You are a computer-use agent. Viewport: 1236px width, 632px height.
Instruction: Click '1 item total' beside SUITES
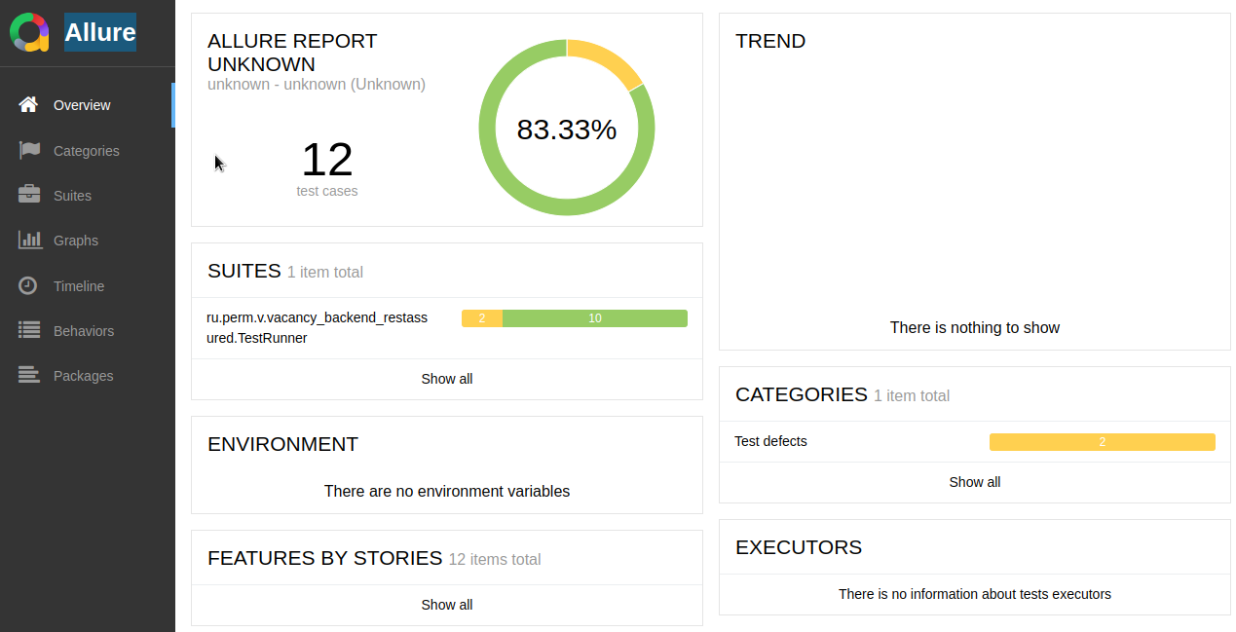pyautogui.click(x=325, y=273)
